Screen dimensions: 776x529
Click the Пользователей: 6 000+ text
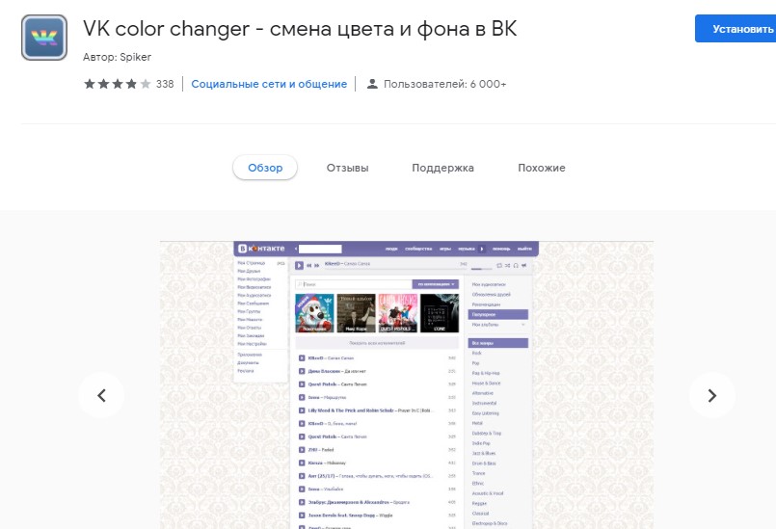[x=445, y=84]
